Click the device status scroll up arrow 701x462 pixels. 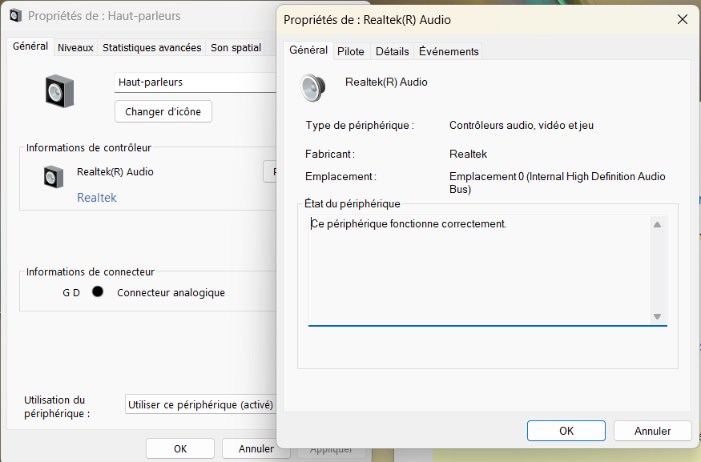(x=657, y=224)
